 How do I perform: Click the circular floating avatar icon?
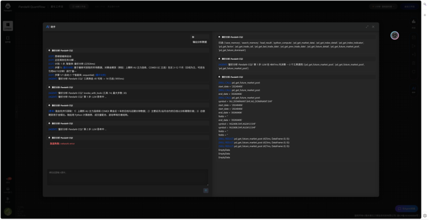click(x=394, y=35)
